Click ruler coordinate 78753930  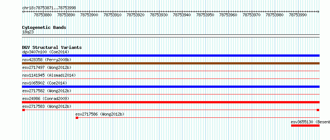[x=159, y=15]
